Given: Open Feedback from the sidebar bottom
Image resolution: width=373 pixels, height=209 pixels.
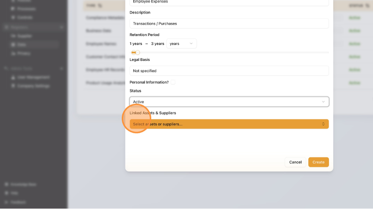Looking at the screenshot, I should [17, 202].
